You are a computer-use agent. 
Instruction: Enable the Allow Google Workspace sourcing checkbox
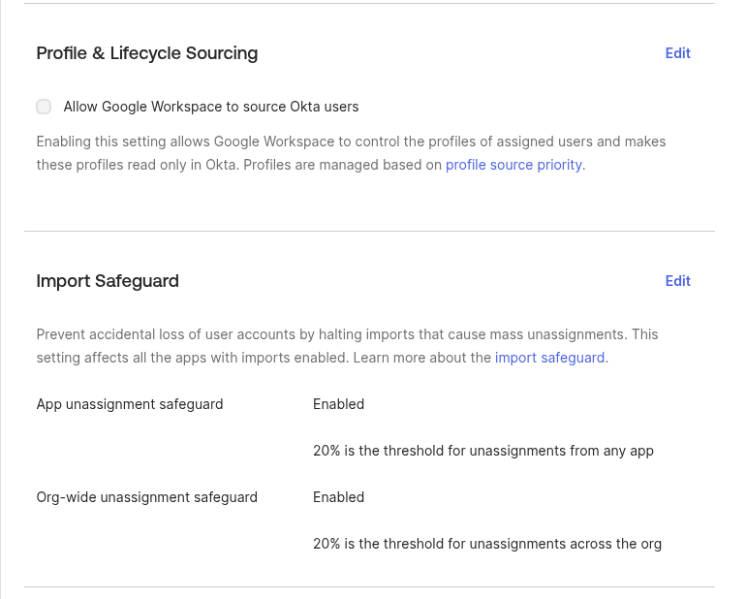(44, 107)
